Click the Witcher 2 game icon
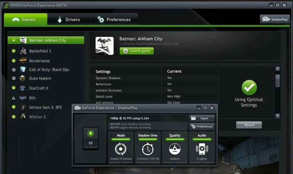 pos(23,117)
